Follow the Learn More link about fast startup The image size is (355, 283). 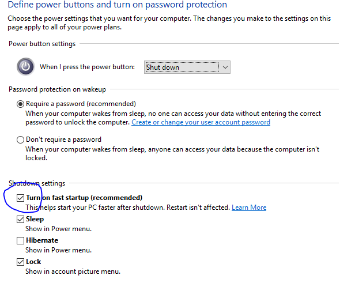[x=249, y=207]
